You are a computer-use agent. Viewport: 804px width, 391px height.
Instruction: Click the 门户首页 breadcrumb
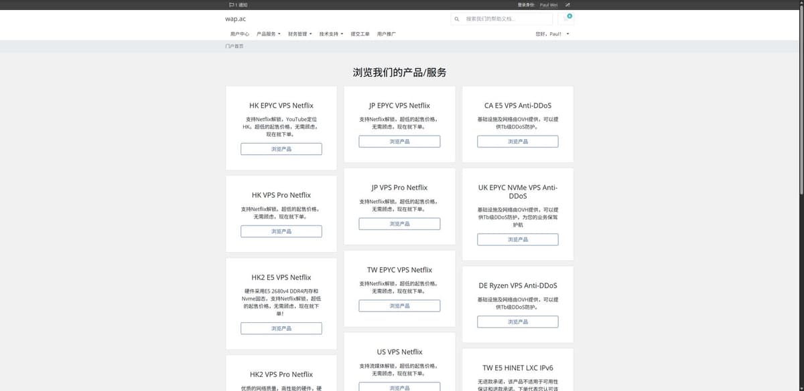click(x=234, y=46)
